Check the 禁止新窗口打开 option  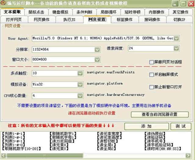point(151,87)
